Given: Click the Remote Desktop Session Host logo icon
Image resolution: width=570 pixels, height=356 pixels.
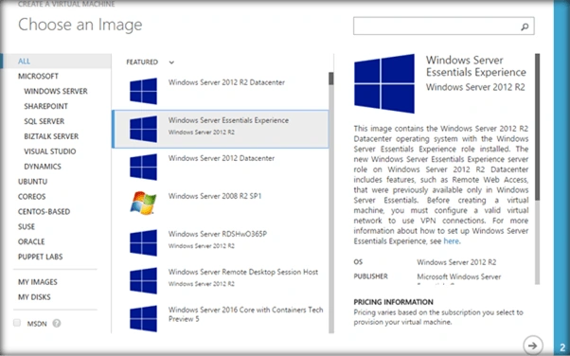Looking at the screenshot, I should click(144, 280).
